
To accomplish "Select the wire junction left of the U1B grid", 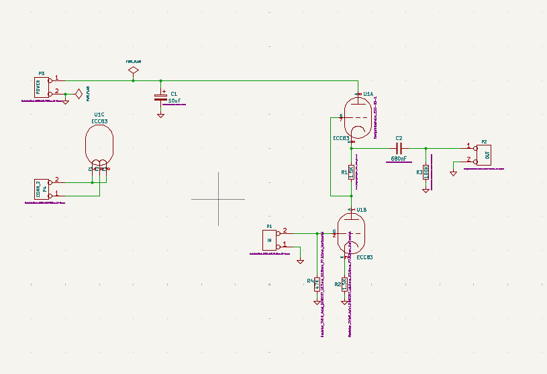I will [316, 233].
